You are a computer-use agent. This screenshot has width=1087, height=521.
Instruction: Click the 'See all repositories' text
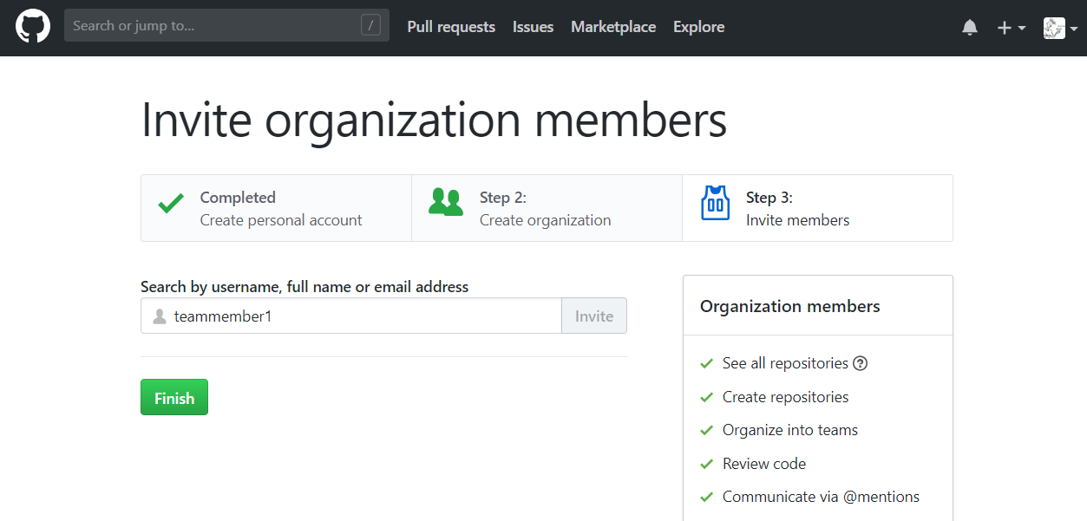click(x=785, y=363)
